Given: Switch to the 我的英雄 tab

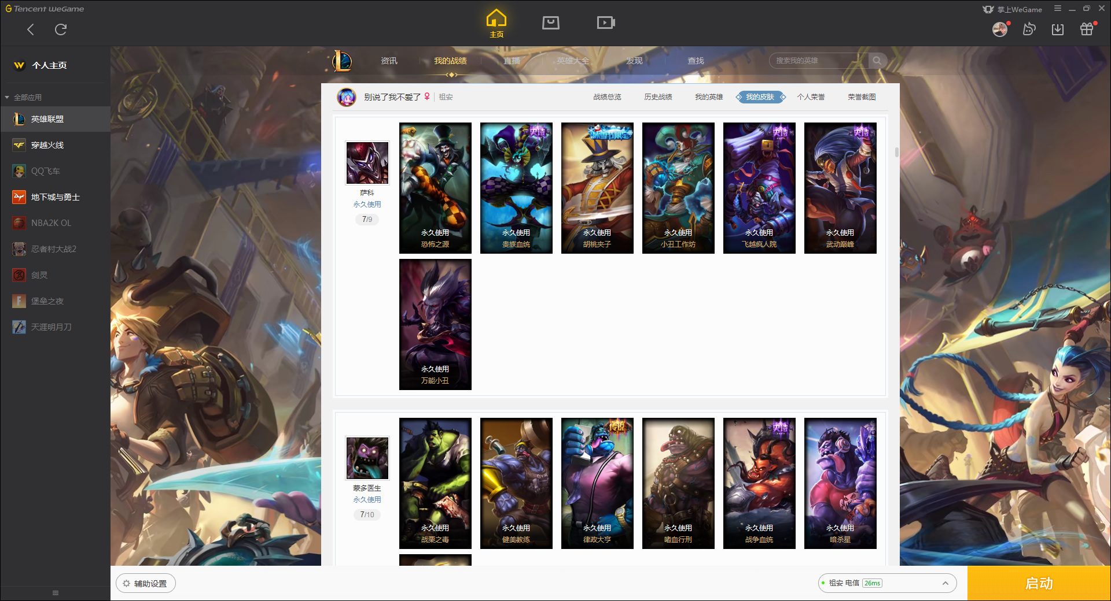Looking at the screenshot, I should [709, 97].
